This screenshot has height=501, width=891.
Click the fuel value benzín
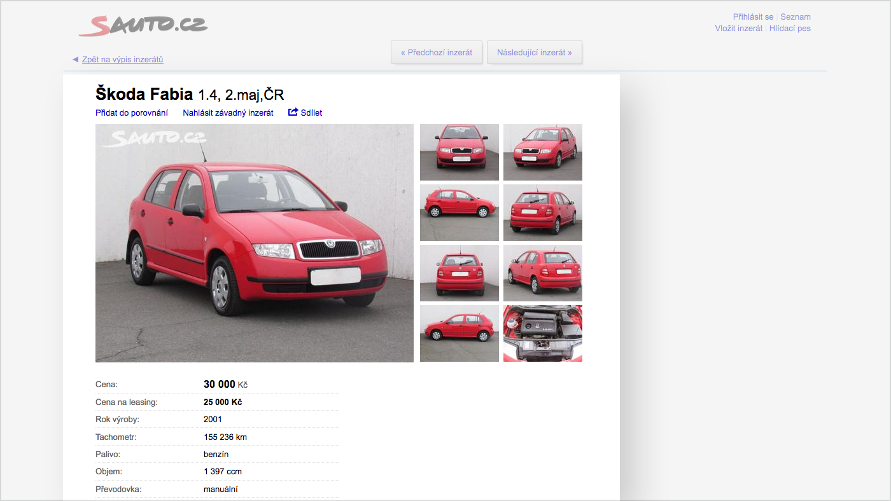[x=216, y=454]
